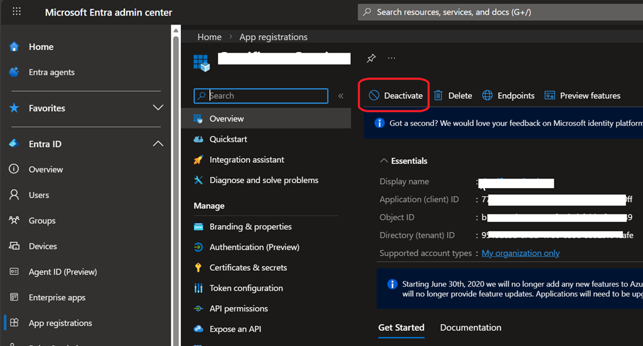Open the app launcher waffle icon

coord(16,12)
